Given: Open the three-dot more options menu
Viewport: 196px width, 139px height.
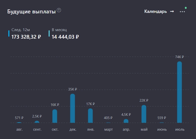Looking at the screenshot, I should (182, 12).
